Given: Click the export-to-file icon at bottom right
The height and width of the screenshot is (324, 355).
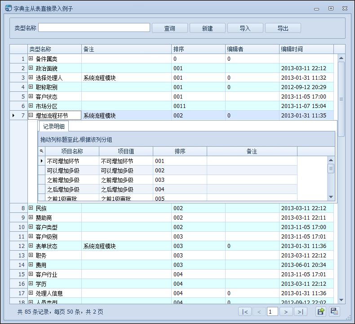Looking at the screenshot, I should click(321, 311).
